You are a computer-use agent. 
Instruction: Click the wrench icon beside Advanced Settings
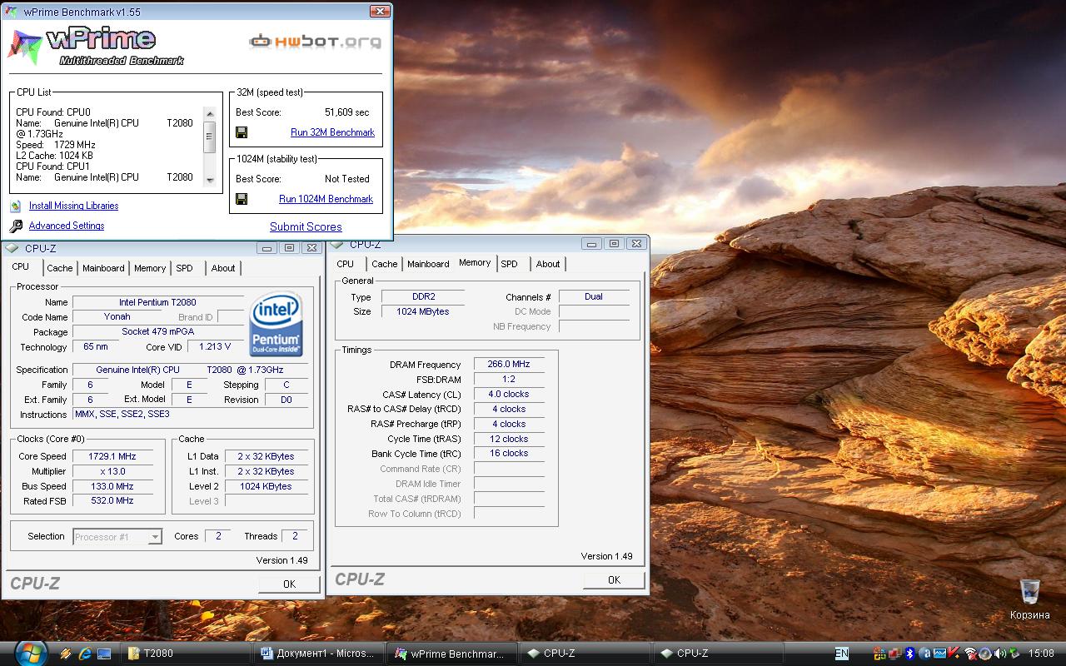point(16,226)
